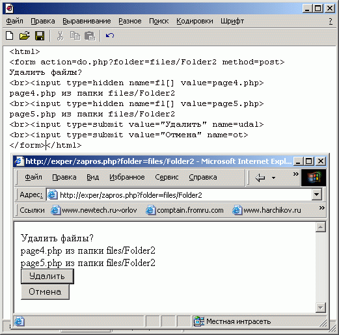The width and height of the screenshot is (339, 335).
Task: Open the www.newtech.ru~orlov link shortcut
Action: tap(94, 210)
